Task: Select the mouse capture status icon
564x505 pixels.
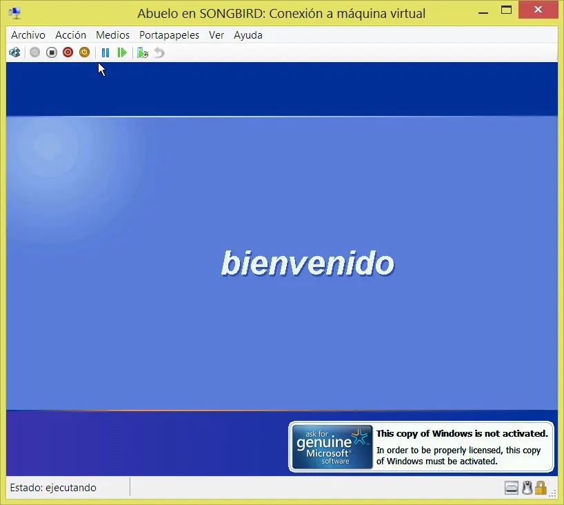Action: pyautogui.click(x=527, y=487)
